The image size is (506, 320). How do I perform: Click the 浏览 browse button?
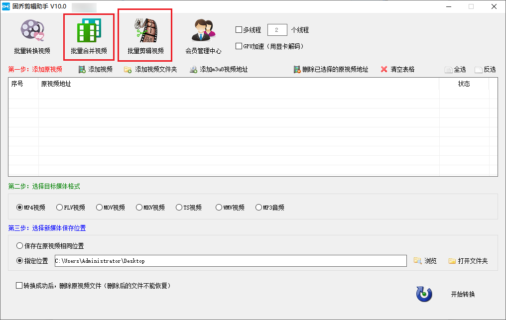click(425, 261)
